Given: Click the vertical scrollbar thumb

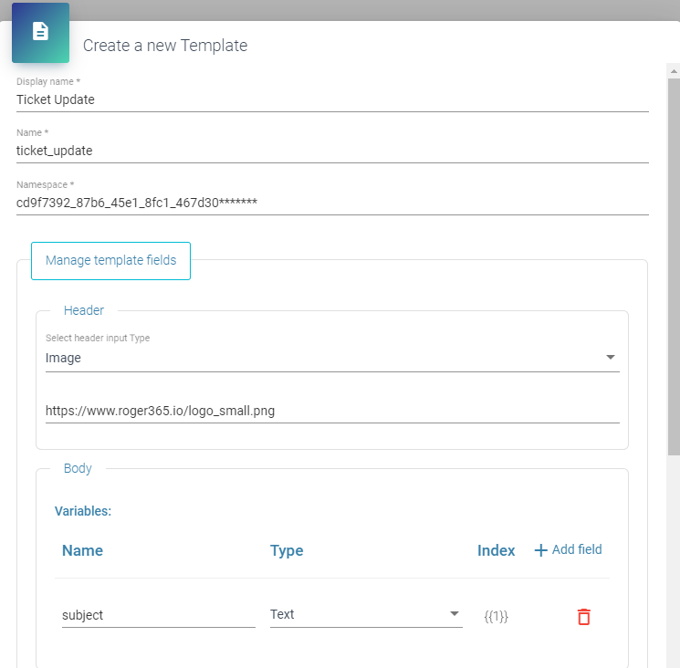Looking at the screenshot, I should pos(673,265).
